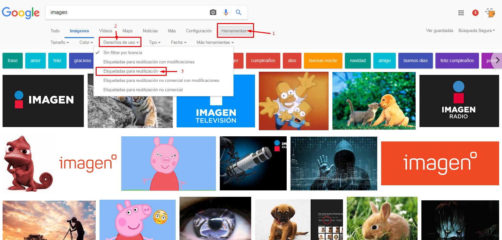The width and height of the screenshot is (502, 240).
Task: Open the red chameleon cartoon image
Action: (x=28, y=164)
